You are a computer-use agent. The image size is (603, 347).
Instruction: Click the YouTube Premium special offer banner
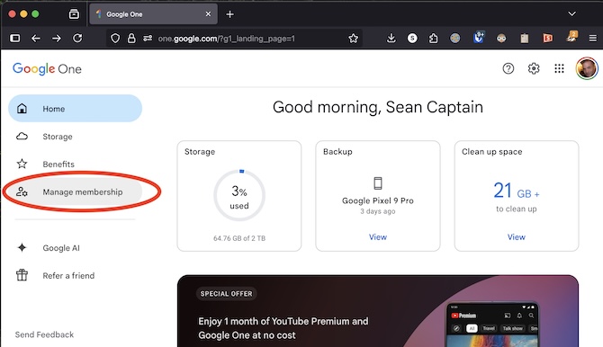tap(378, 311)
